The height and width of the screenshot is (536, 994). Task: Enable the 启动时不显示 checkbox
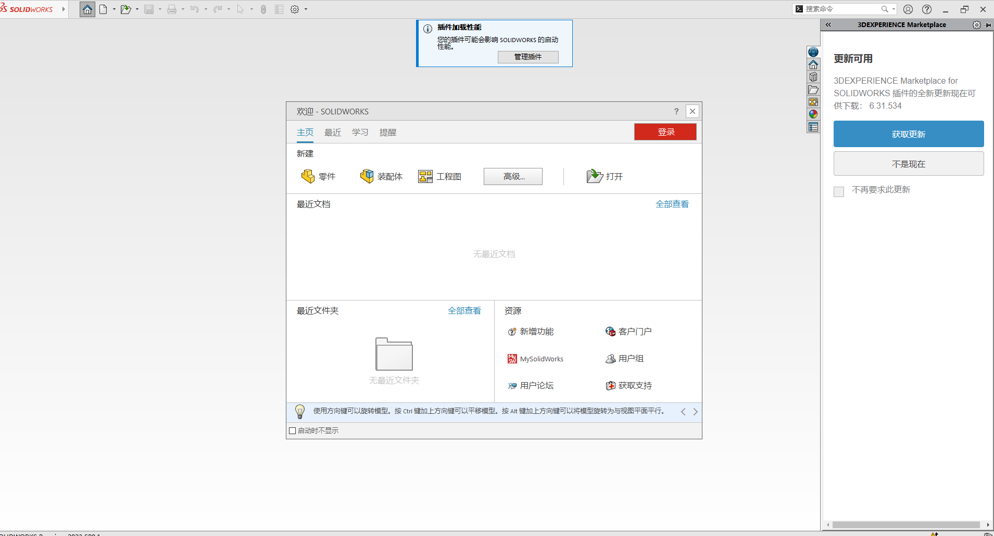point(292,430)
